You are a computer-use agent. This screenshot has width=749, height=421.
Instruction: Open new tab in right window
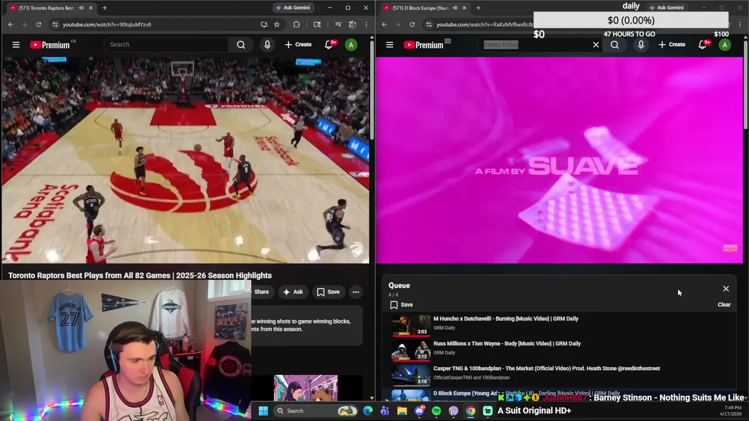(x=478, y=8)
